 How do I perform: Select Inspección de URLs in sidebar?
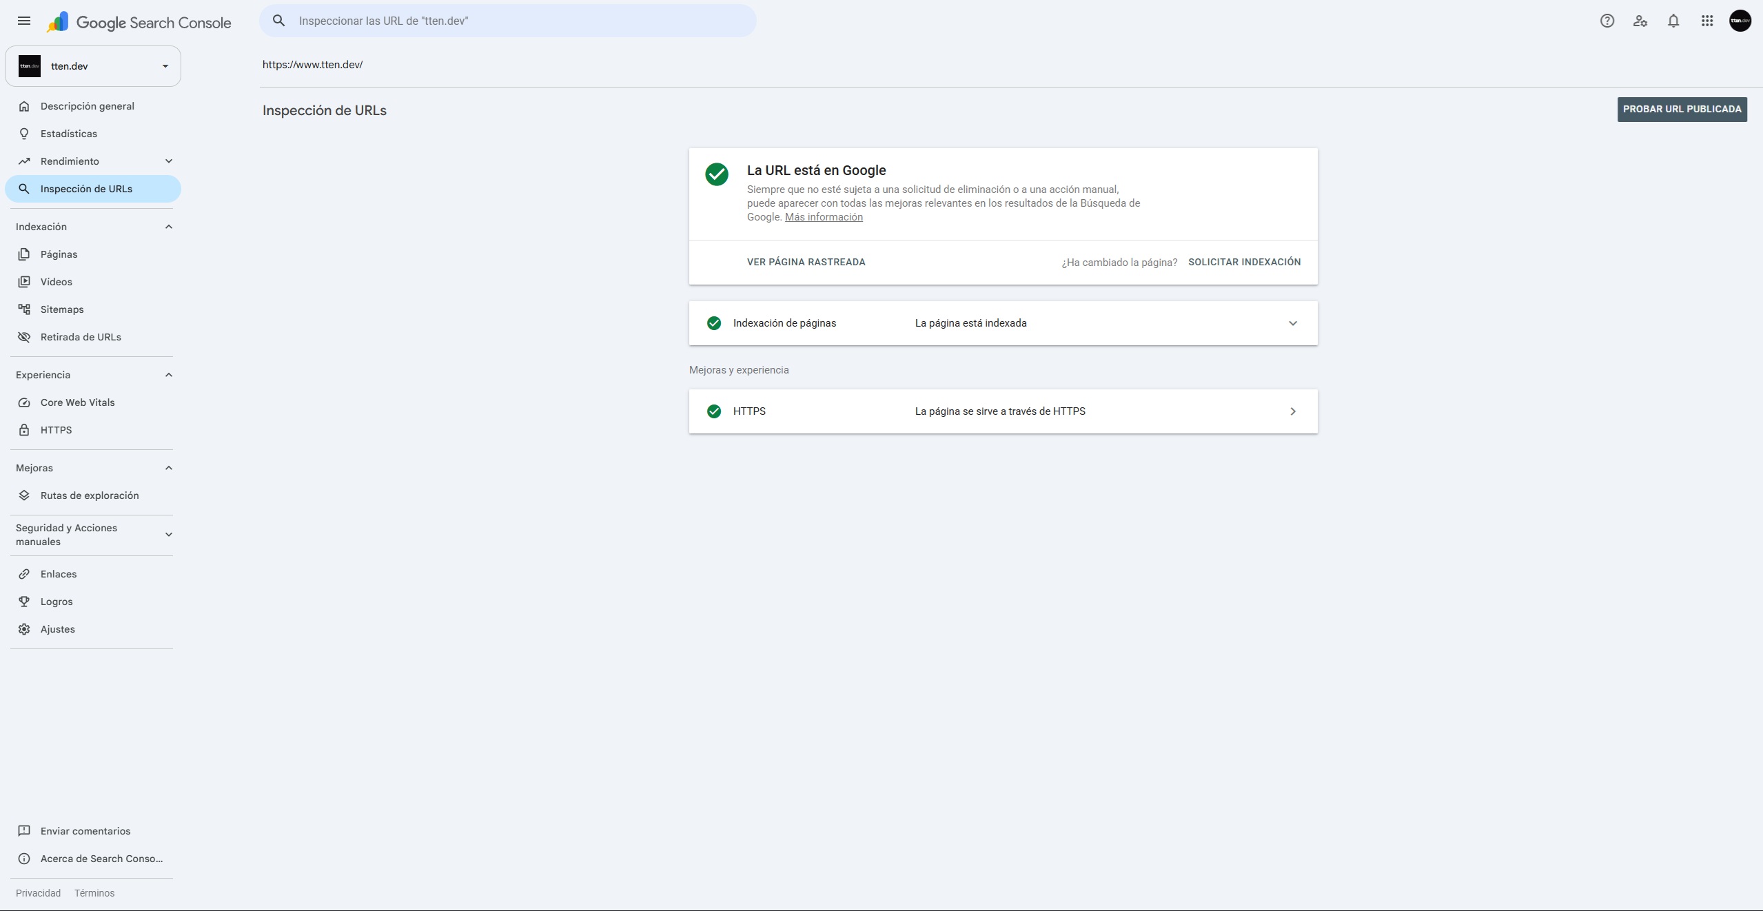[x=93, y=189]
